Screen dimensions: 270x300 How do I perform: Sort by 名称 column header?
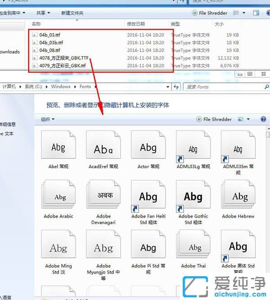click(36, 24)
